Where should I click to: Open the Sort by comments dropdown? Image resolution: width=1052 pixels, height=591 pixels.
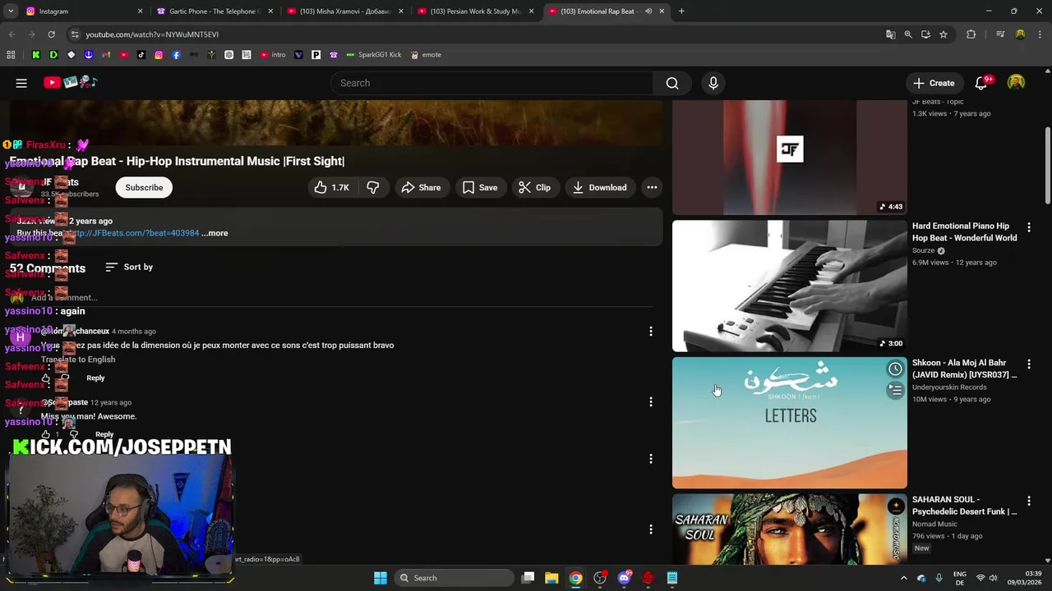pos(129,267)
